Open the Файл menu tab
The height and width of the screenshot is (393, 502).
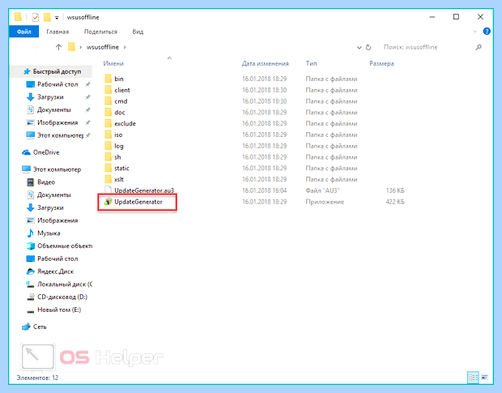(x=24, y=32)
